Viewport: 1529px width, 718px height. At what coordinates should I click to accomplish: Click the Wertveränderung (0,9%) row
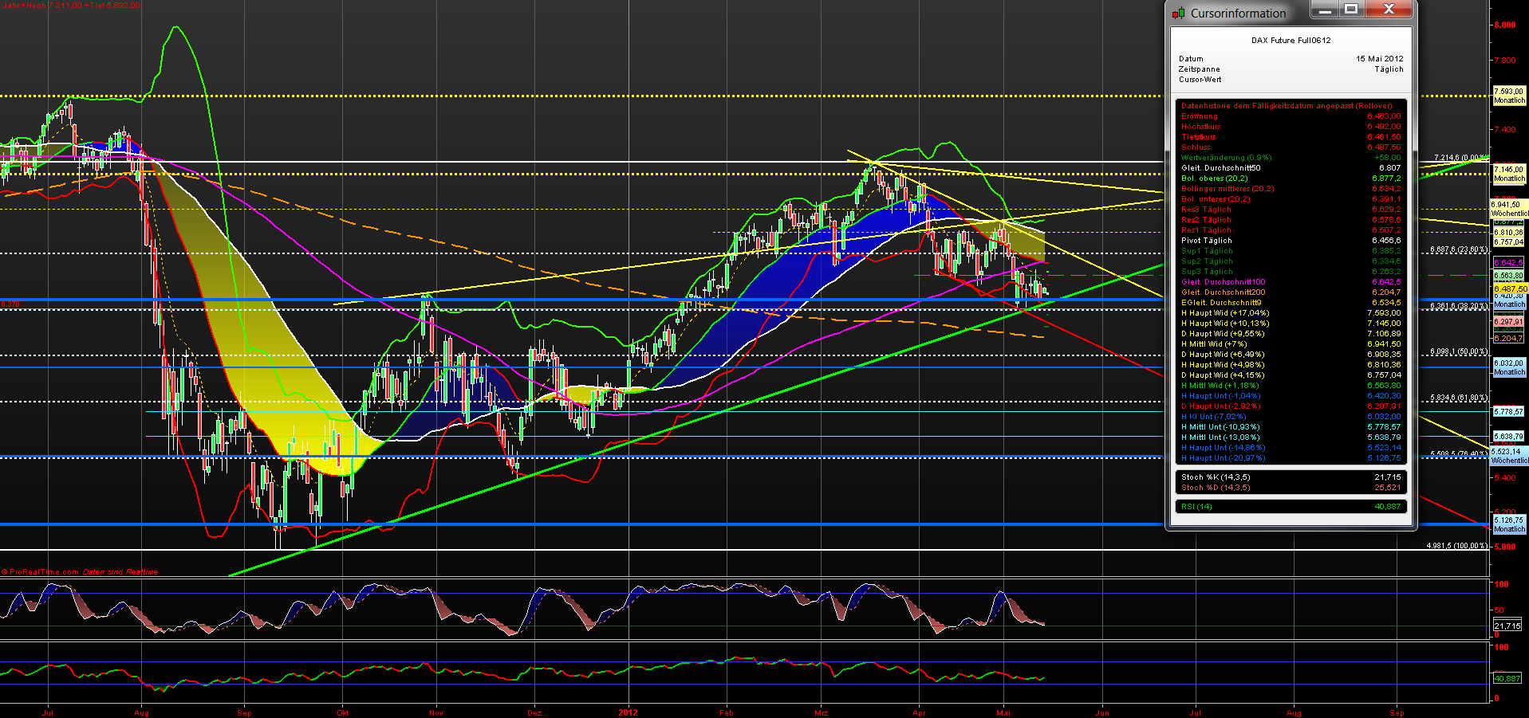[x=1291, y=158]
